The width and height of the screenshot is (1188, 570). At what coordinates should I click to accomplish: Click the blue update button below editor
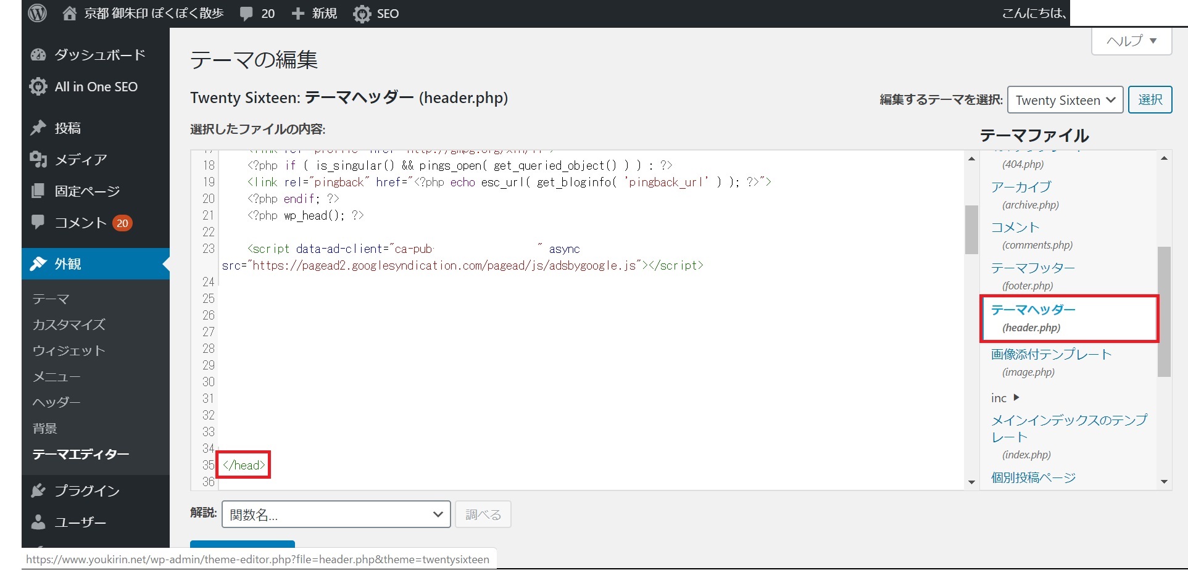tap(242, 544)
